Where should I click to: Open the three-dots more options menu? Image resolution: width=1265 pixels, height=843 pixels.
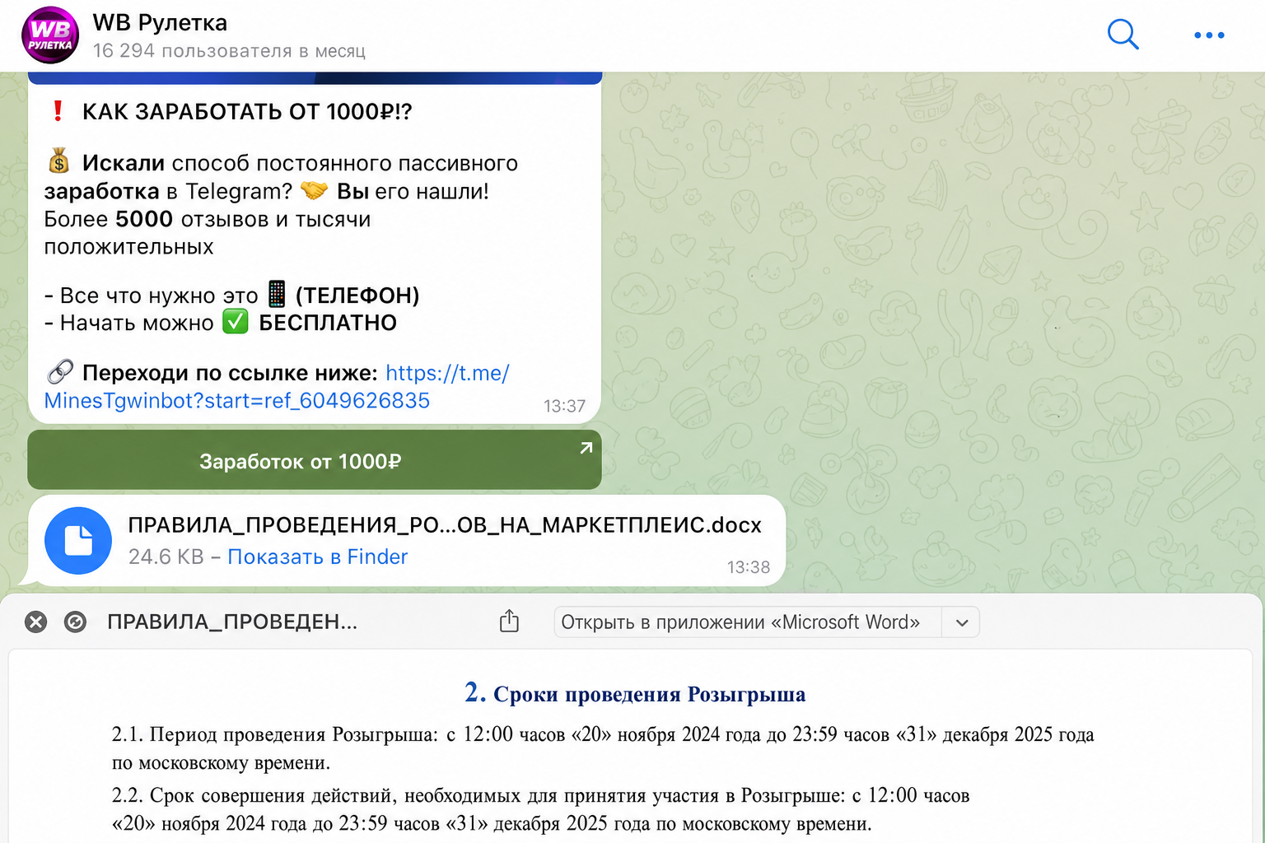[x=1209, y=35]
